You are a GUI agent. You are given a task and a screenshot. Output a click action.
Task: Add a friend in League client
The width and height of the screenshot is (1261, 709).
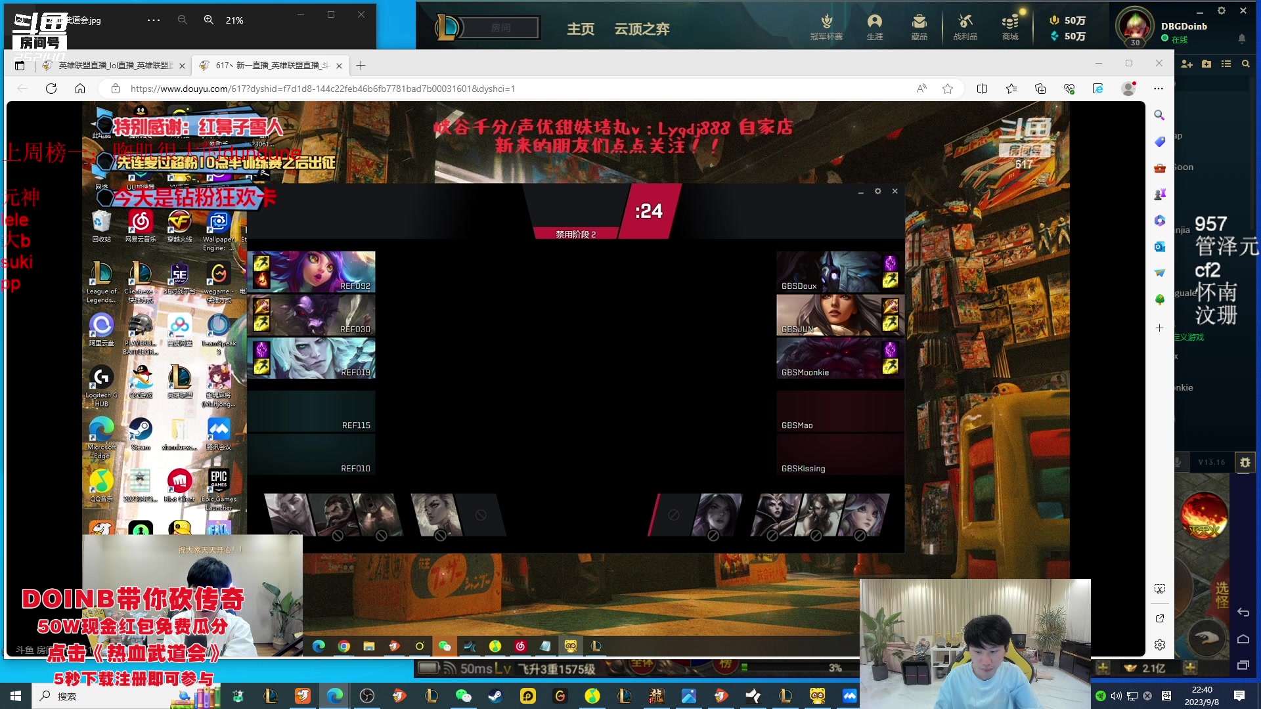tap(1187, 64)
